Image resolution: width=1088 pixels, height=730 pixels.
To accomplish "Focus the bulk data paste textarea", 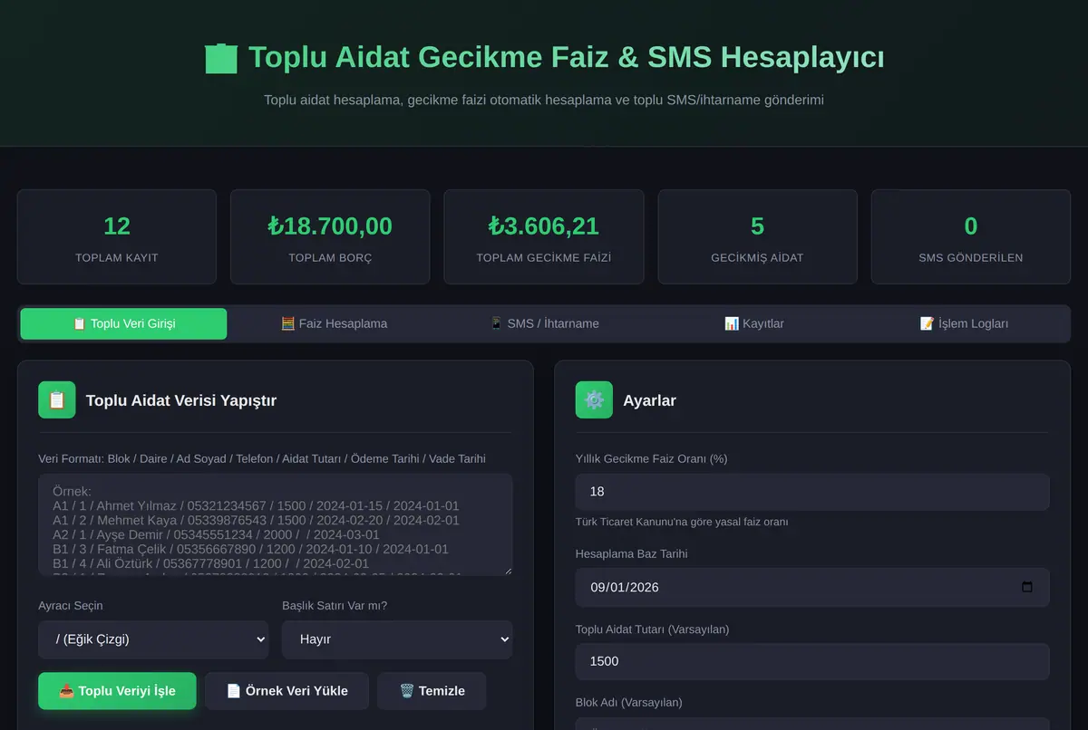I will (x=276, y=524).
